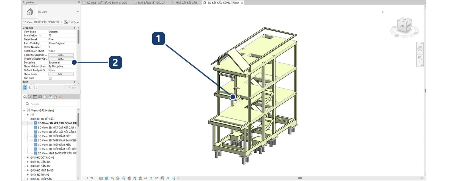This screenshot has width=453, height=181.
Task: Click Edit button for Show Grids
Action: click(61, 74)
